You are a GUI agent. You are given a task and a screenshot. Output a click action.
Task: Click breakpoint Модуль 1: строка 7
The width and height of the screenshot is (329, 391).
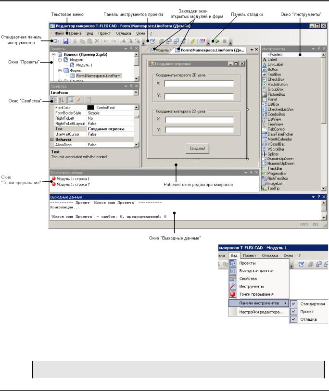tap(71, 184)
